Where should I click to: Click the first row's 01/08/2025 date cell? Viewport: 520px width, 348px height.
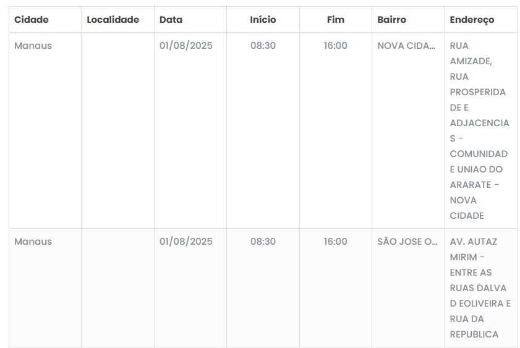[186, 46]
